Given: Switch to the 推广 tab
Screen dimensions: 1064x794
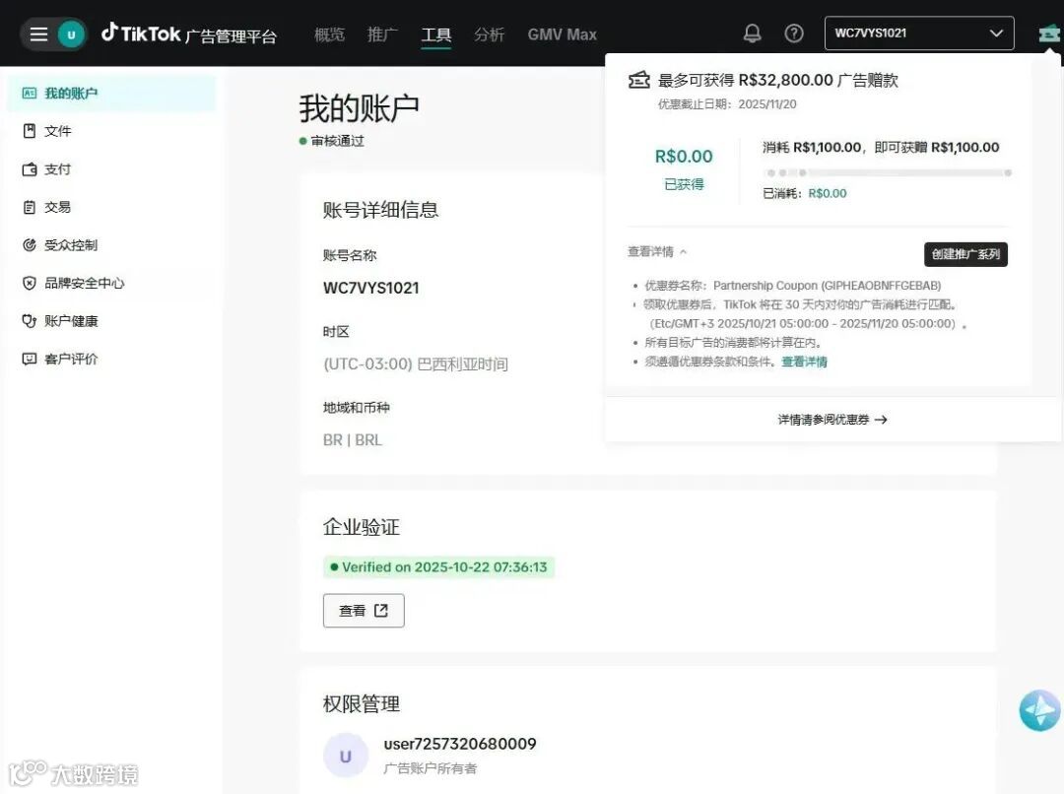Looking at the screenshot, I should coord(382,33).
